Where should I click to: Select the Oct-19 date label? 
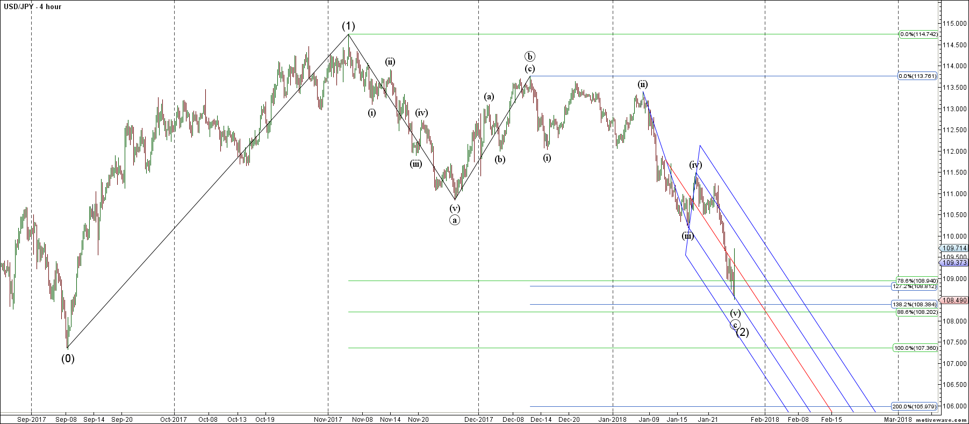[265, 419]
